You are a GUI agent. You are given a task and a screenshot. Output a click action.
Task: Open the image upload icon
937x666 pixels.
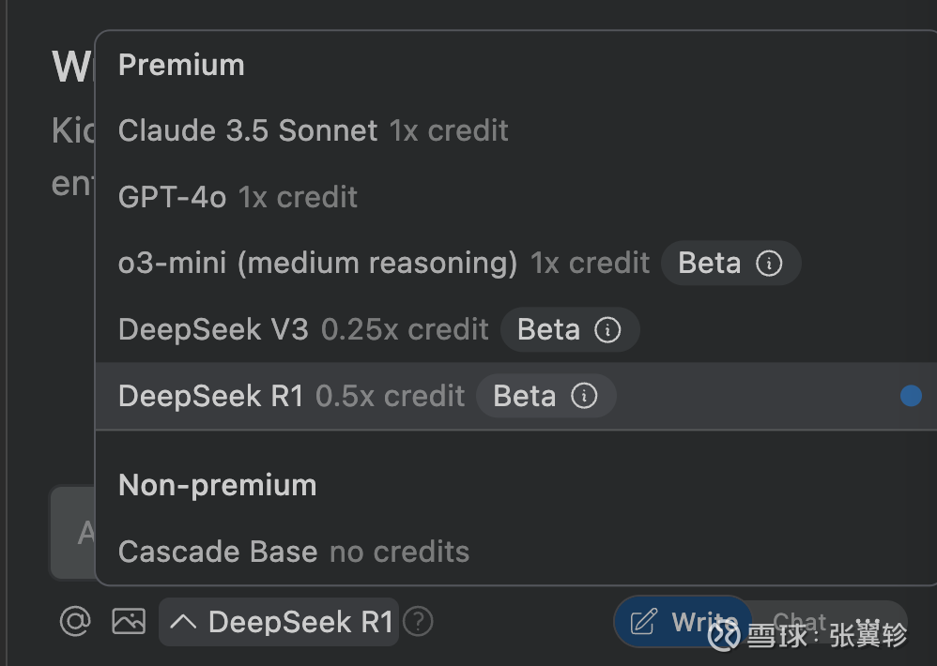tap(129, 622)
